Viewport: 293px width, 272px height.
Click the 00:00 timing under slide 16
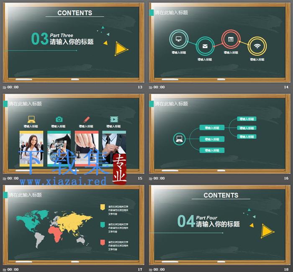click(159, 178)
